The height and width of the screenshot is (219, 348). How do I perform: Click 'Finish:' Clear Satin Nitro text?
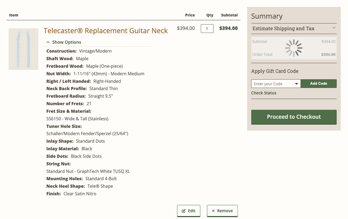pyautogui.click(x=80, y=194)
